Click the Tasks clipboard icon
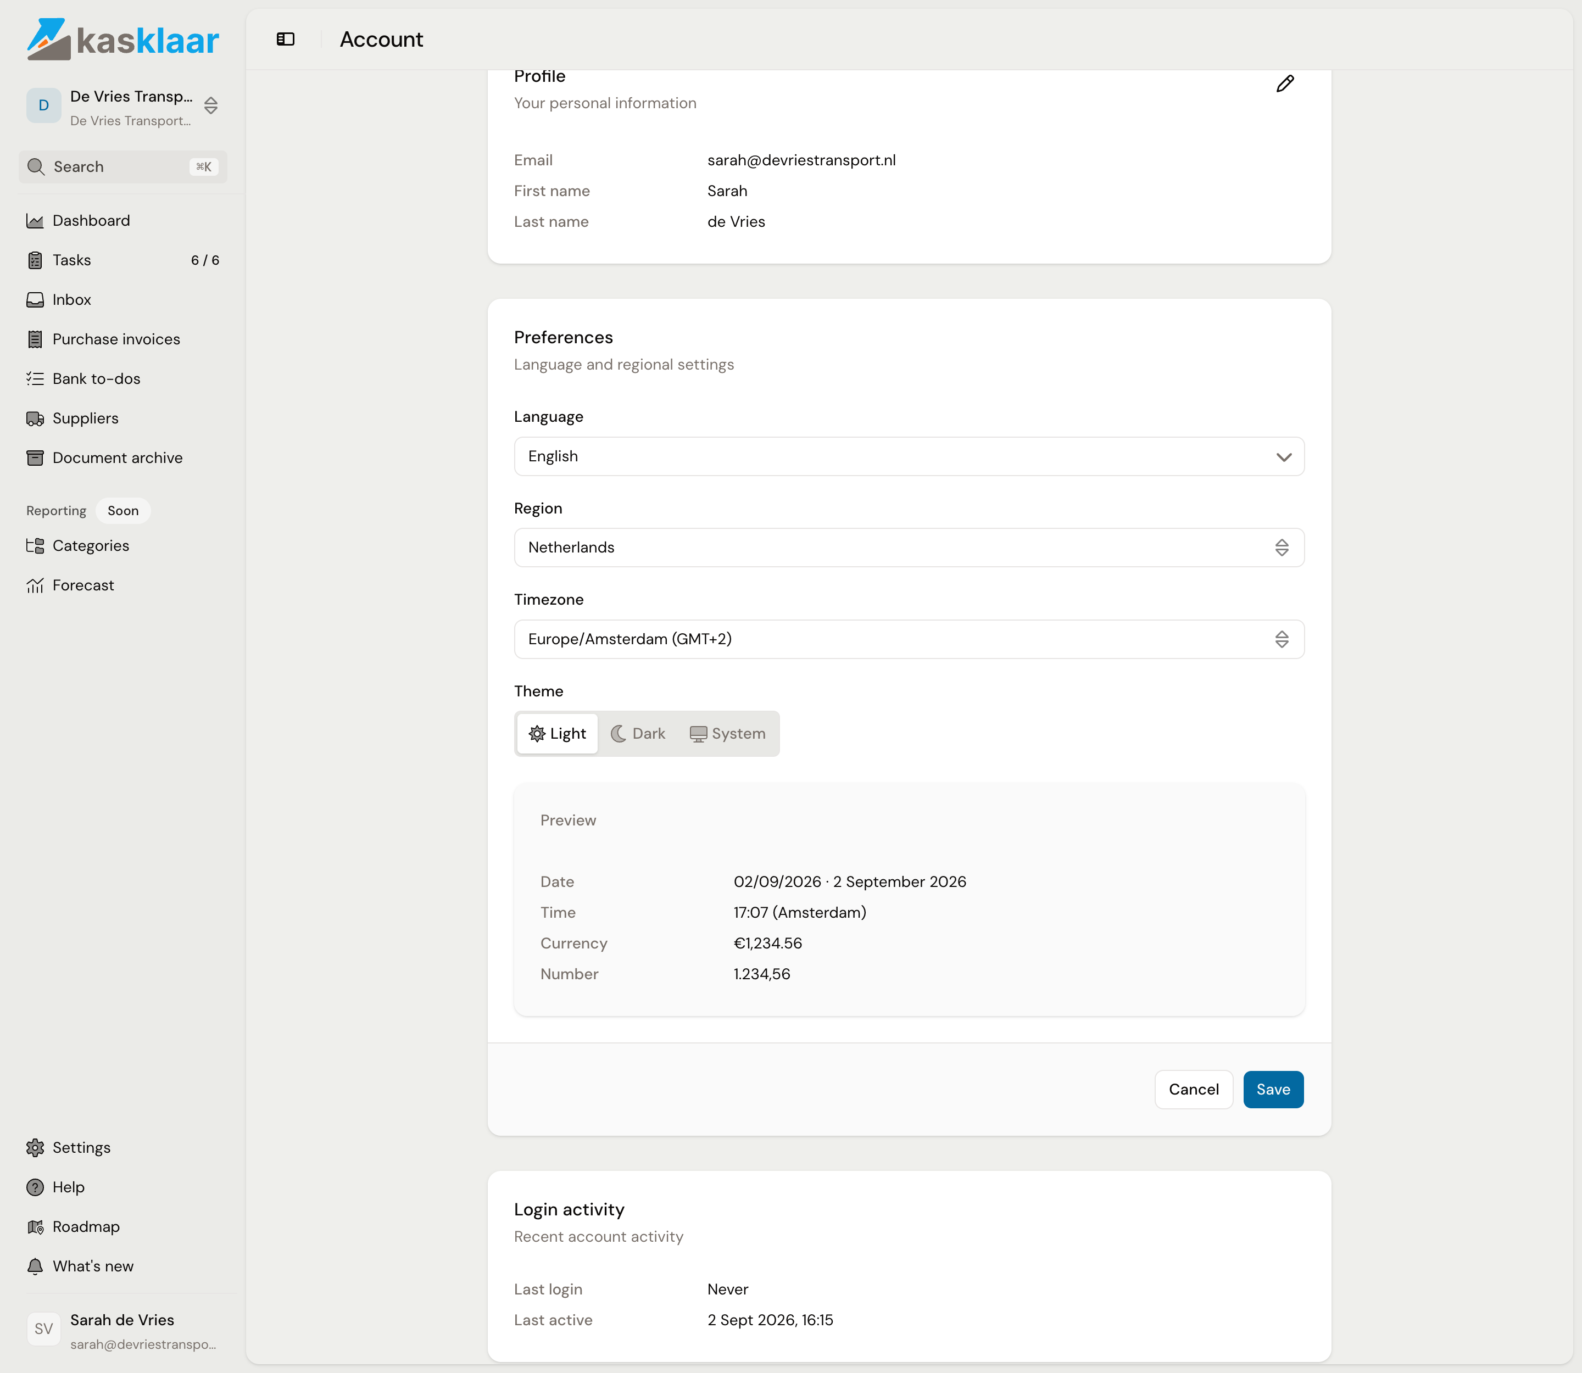The image size is (1582, 1373). (x=35, y=260)
